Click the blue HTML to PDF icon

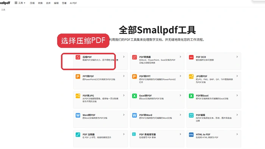(191, 135)
